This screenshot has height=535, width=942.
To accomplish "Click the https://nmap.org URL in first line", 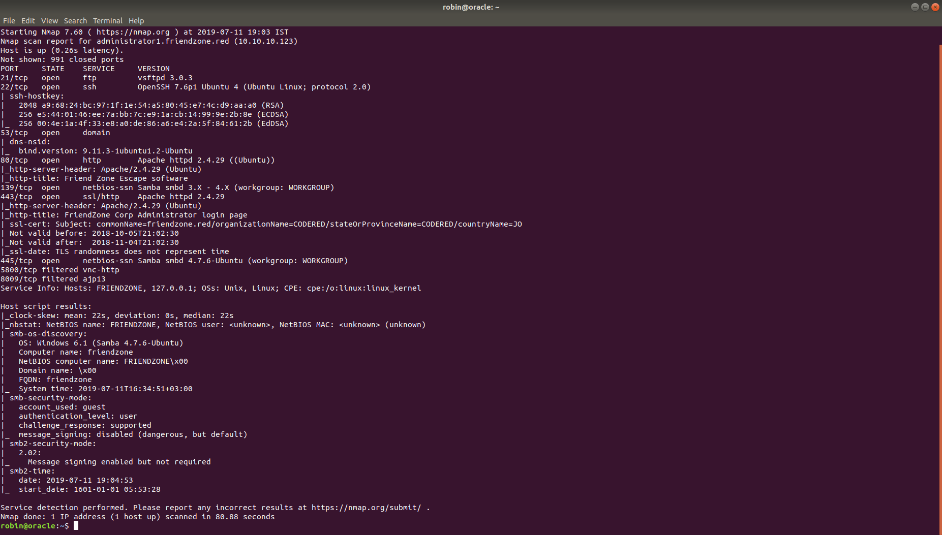I will (133, 32).
